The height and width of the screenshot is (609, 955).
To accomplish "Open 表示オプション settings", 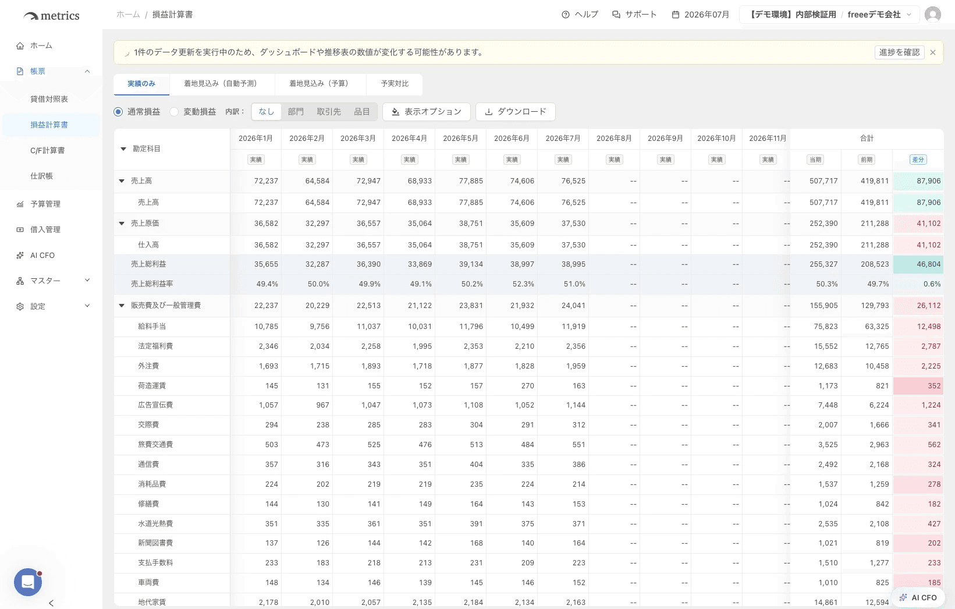I will tap(427, 112).
